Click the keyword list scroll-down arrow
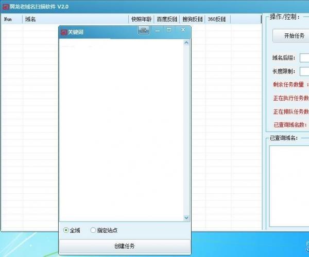The height and width of the screenshot is (257, 309). click(186, 217)
